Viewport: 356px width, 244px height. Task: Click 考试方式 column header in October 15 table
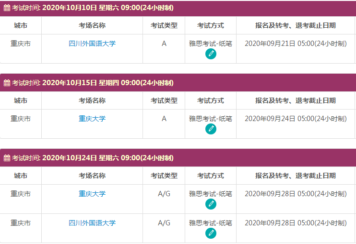click(x=211, y=100)
